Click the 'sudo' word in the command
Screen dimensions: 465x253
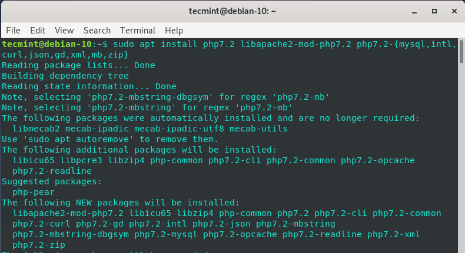(125, 44)
